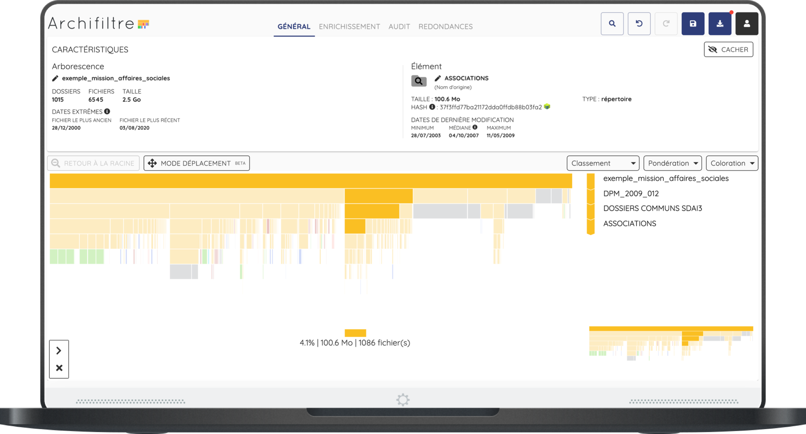Close the bottom-left panel with X

point(59,368)
